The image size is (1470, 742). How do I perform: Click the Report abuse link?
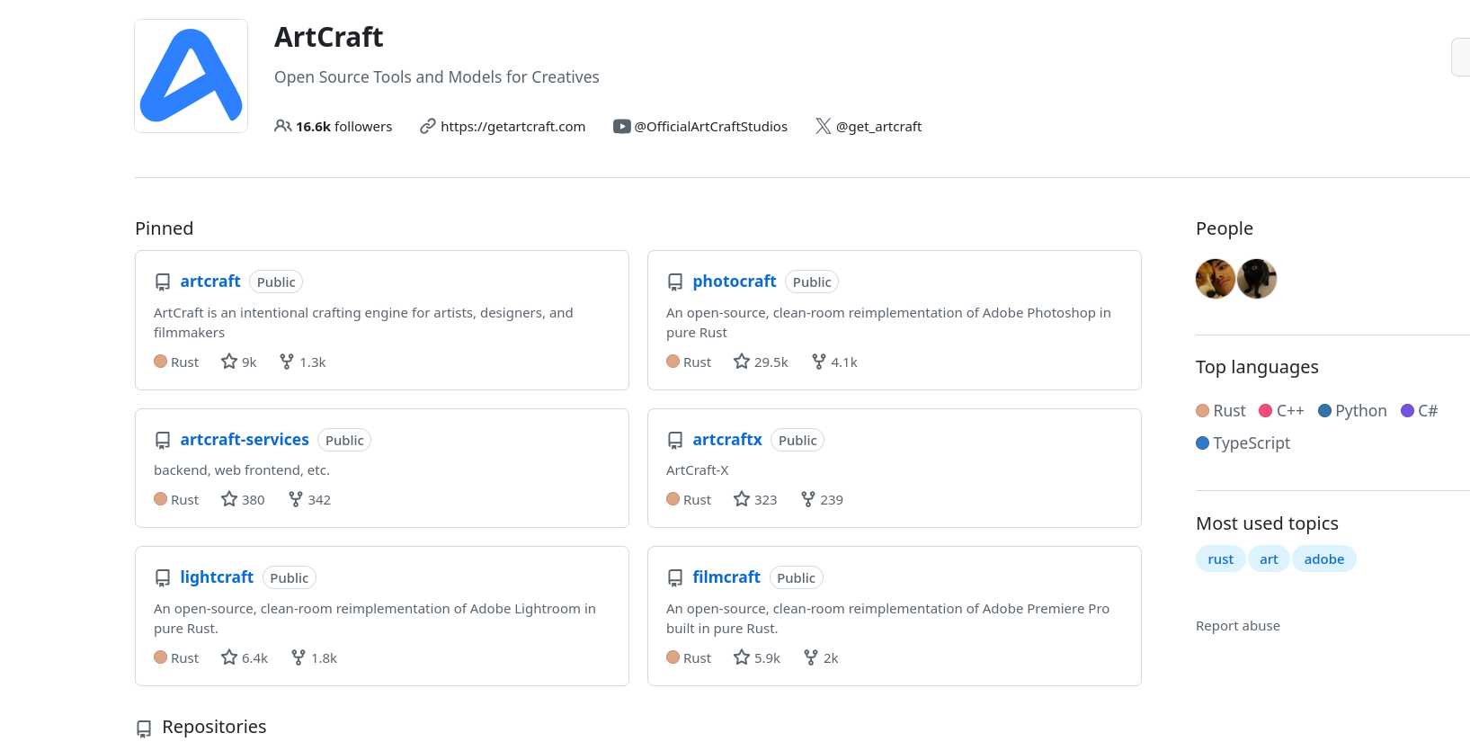[x=1238, y=626]
